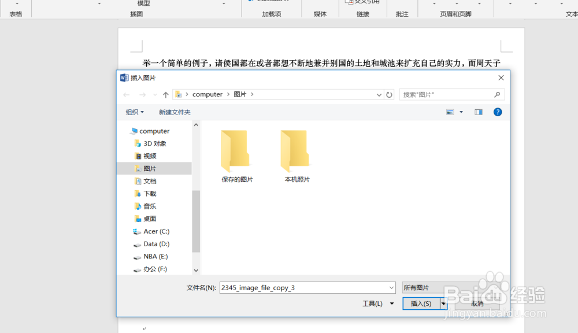
Task: Open the 保存的图片 folder
Action: tap(236, 153)
